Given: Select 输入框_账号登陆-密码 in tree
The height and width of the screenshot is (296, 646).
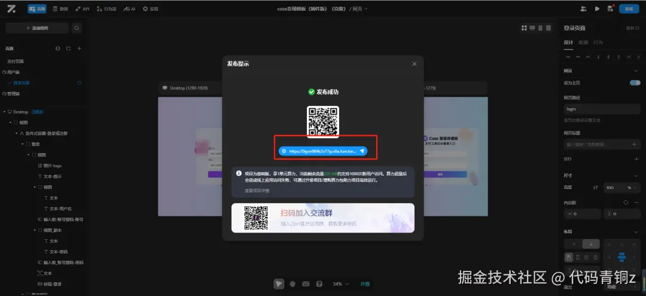Looking at the screenshot, I should (60, 263).
